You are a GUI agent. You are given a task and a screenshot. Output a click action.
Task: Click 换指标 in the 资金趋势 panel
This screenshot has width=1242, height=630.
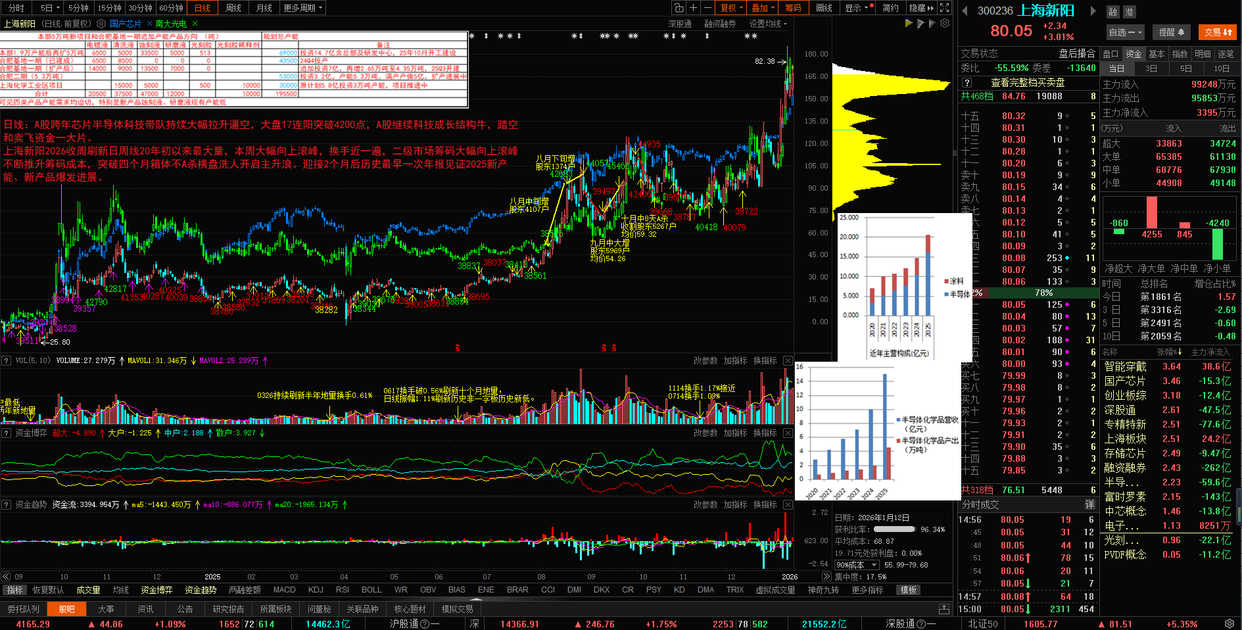click(765, 504)
